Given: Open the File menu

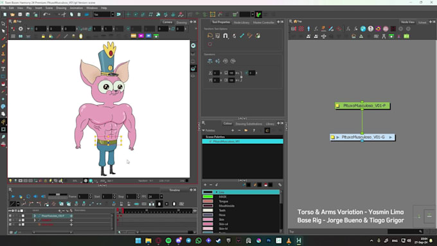Looking at the screenshot, I should pos(3,8).
